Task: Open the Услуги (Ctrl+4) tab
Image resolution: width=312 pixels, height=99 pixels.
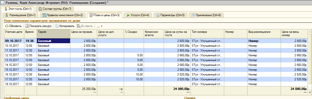Action: pyautogui.click(x=138, y=15)
